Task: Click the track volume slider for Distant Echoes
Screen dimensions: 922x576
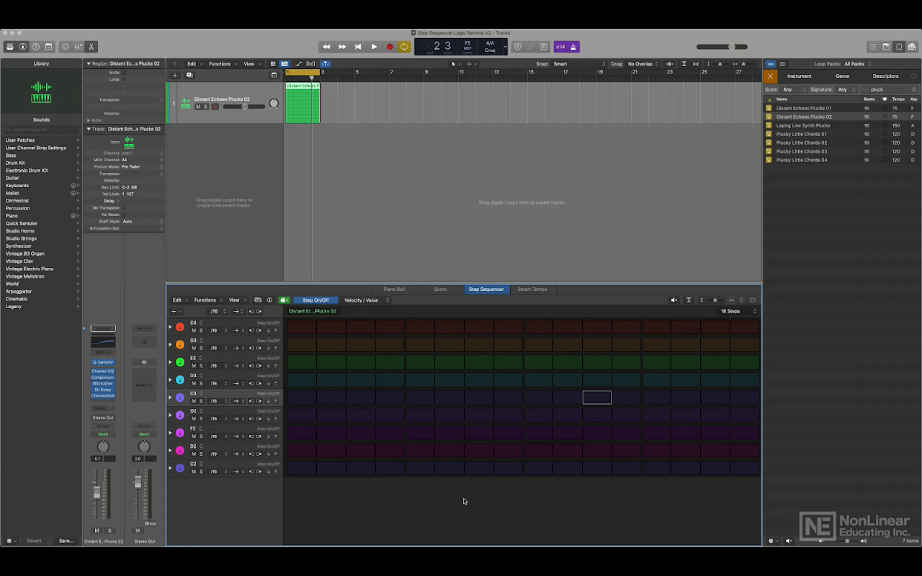Action: [244, 107]
